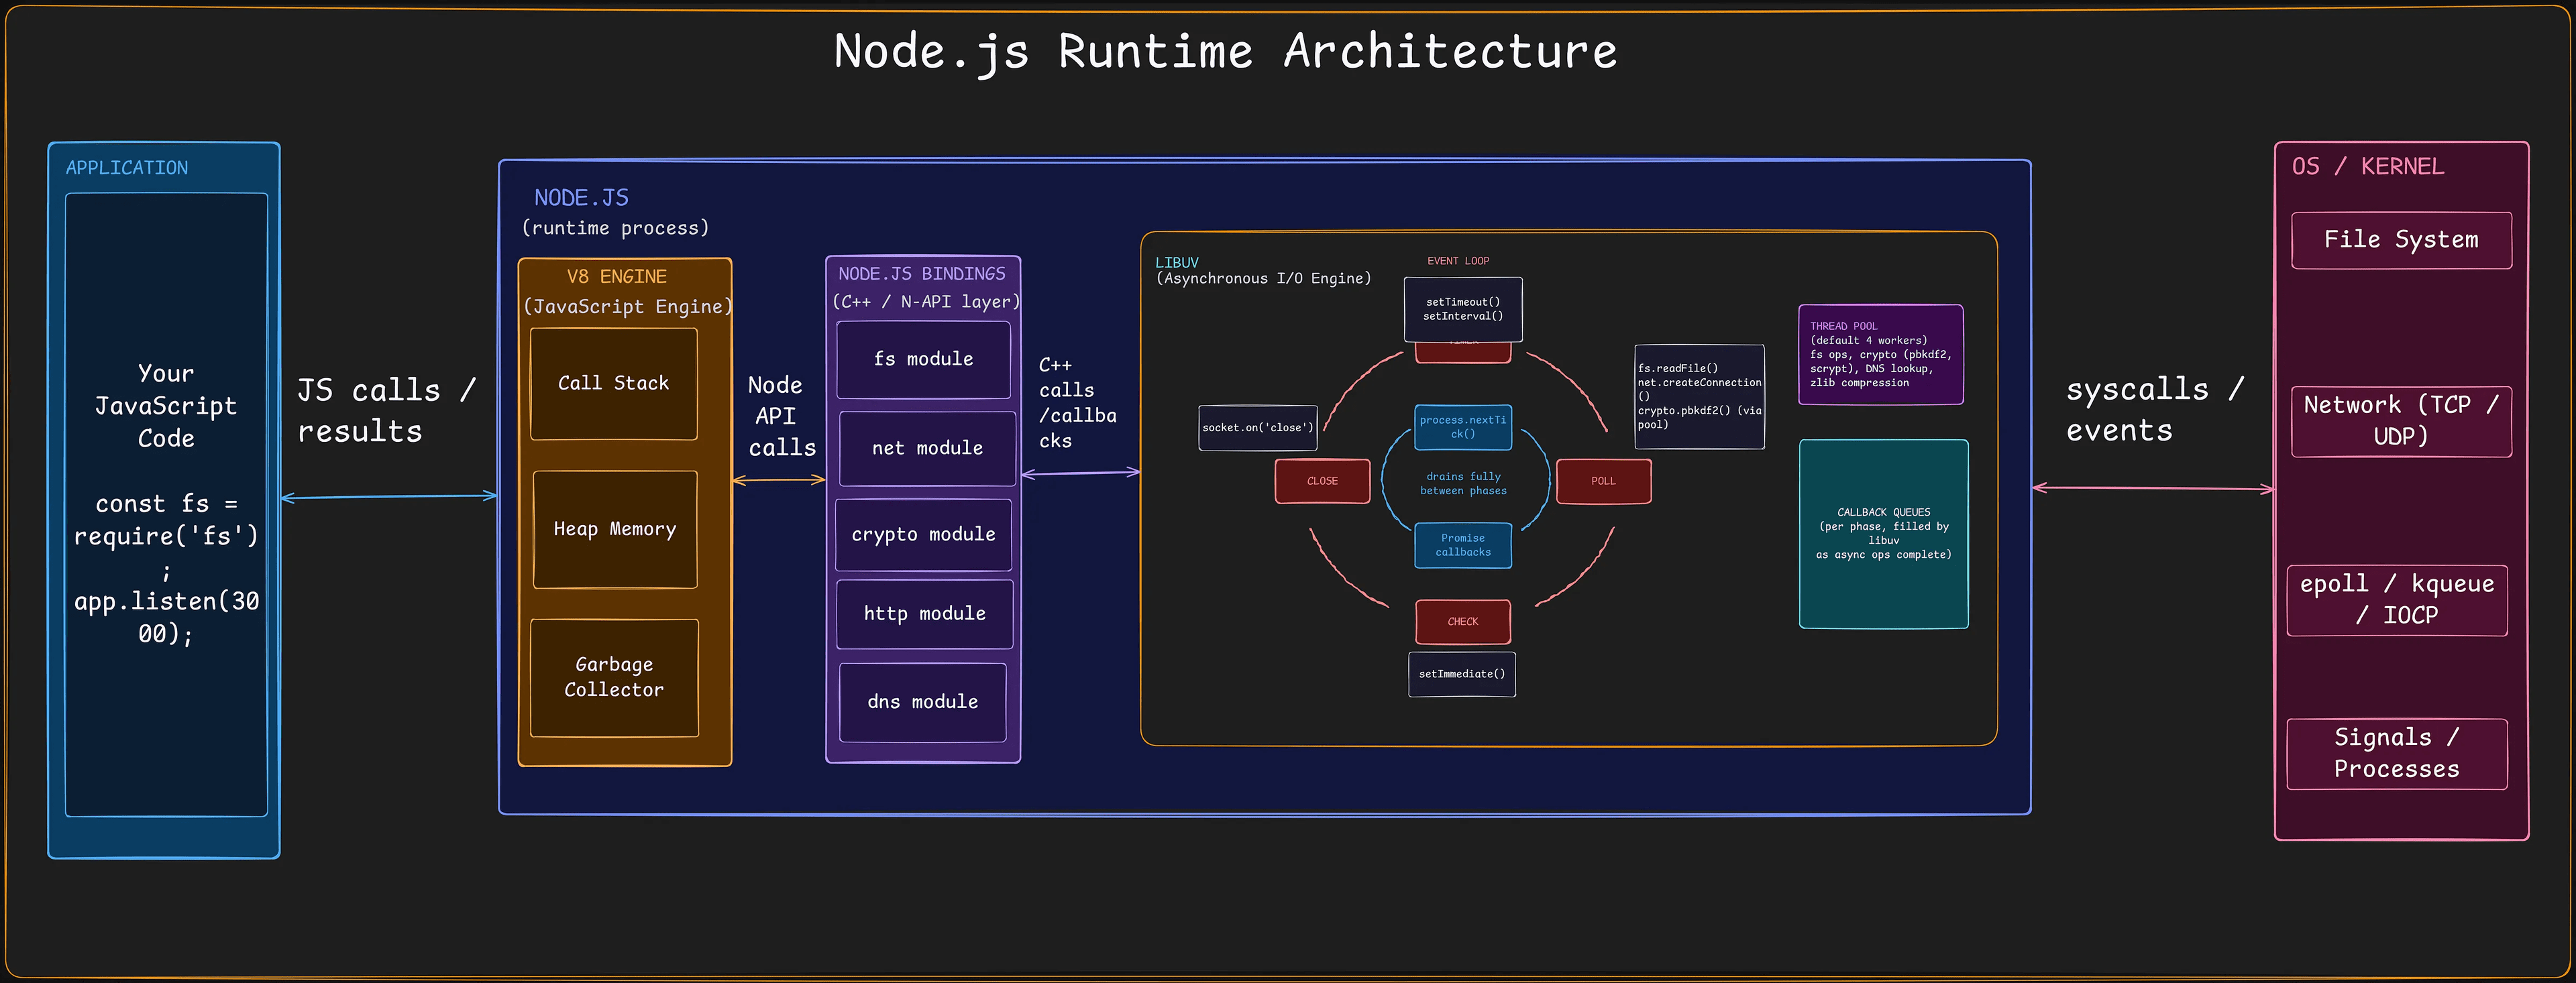Click the "Node.js Runtime Architecture" title
This screenshot has width=2576, height=983.
[x=1225, y=51]
